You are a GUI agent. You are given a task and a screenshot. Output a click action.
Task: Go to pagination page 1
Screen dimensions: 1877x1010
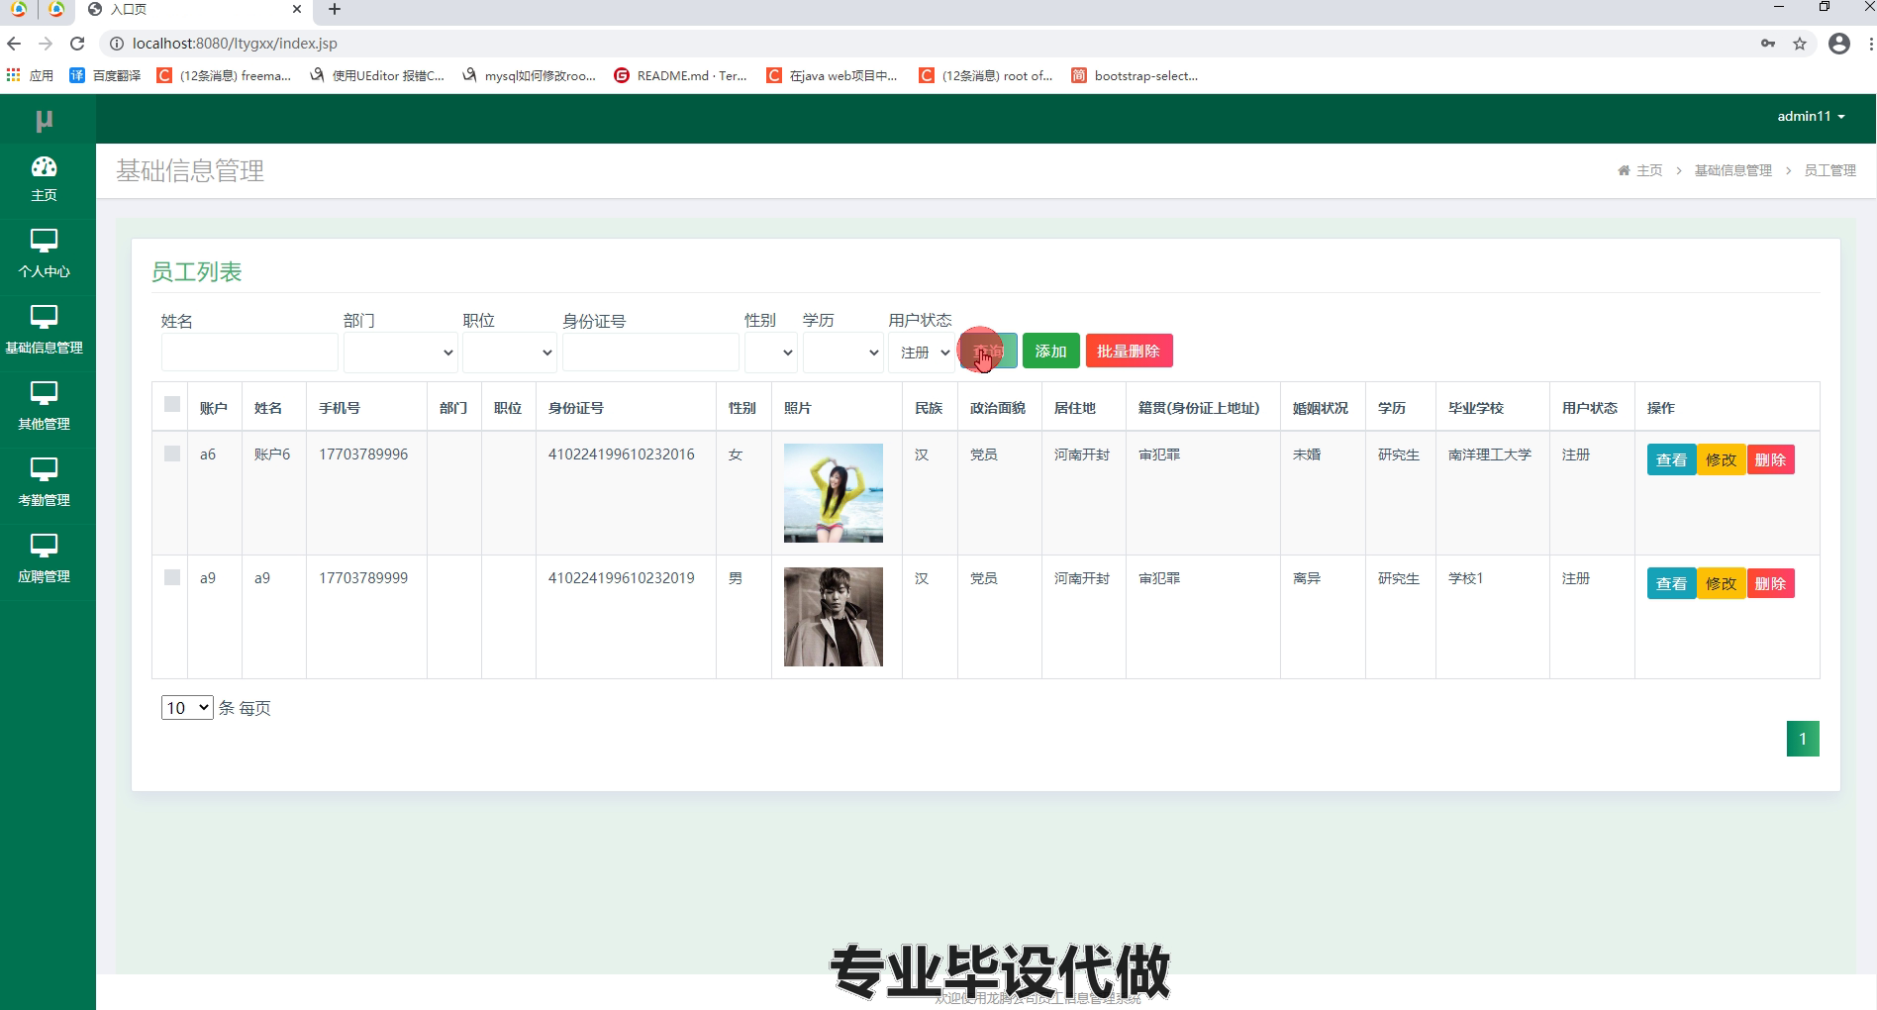1803,739
